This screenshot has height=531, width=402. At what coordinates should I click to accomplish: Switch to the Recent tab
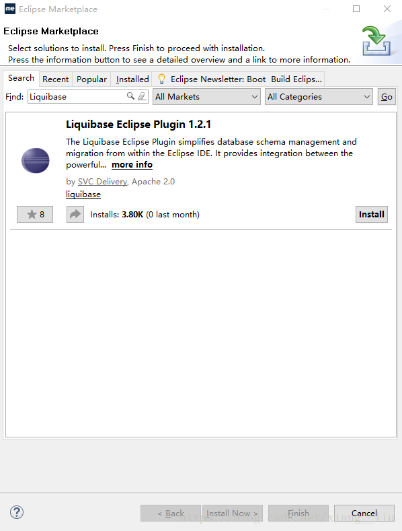[x=56, y=79]
